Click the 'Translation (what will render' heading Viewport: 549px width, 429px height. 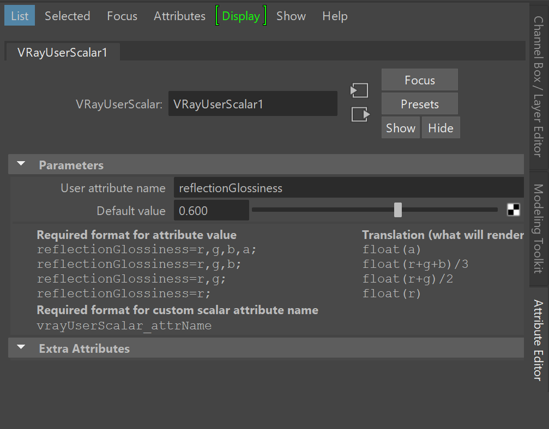[443, 235]
